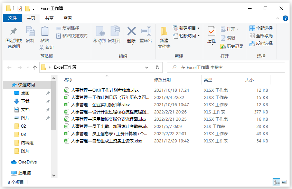Open the 02 folder in the sidebar
This screenshot has height=189, width=292.
click(23, 126)
